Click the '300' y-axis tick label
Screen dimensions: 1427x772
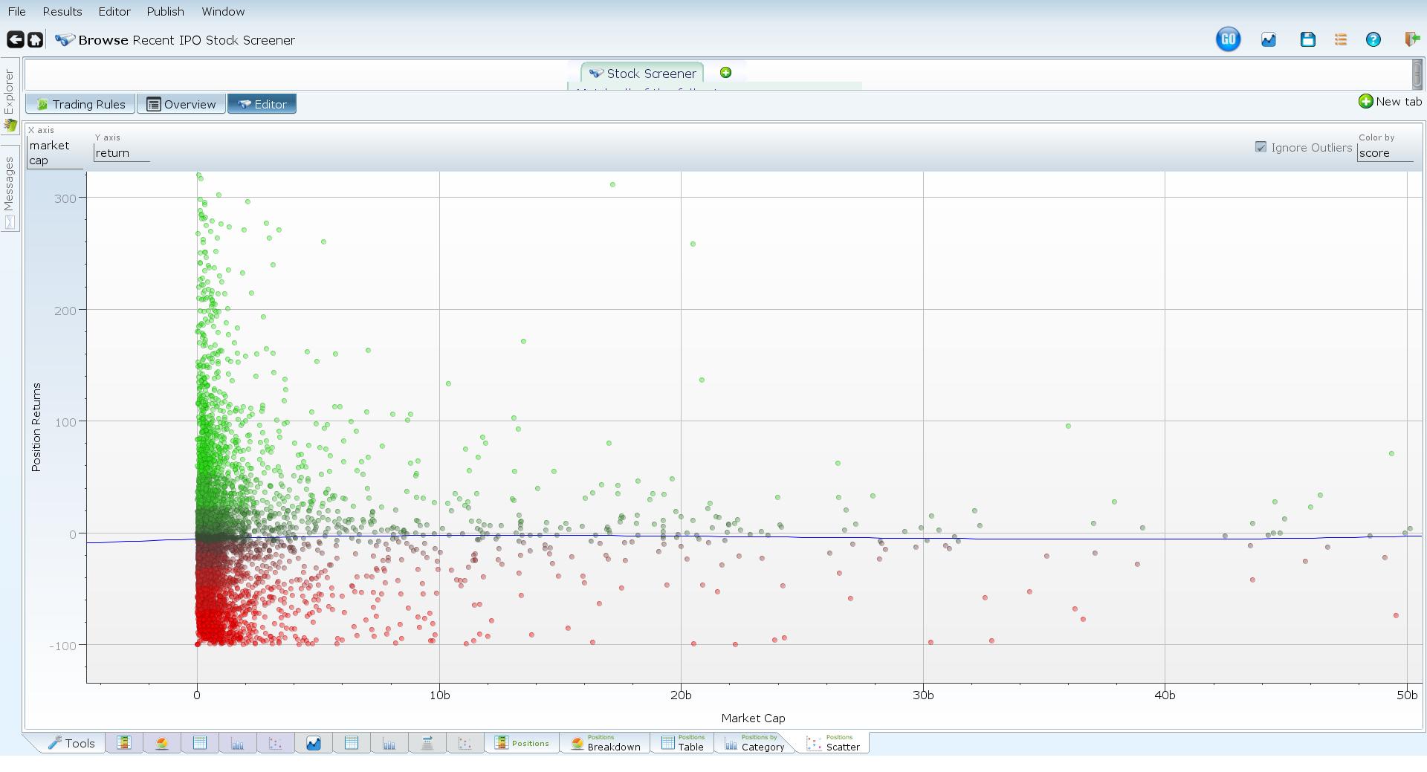[x=65, y=198]
